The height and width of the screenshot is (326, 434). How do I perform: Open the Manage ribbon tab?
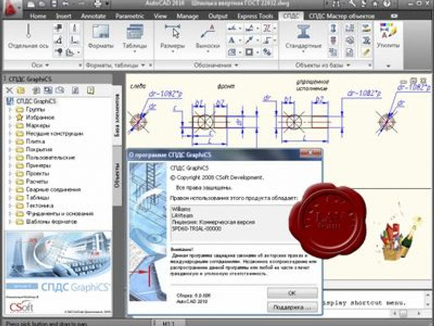pyautogui.click(x=187, y=16)
